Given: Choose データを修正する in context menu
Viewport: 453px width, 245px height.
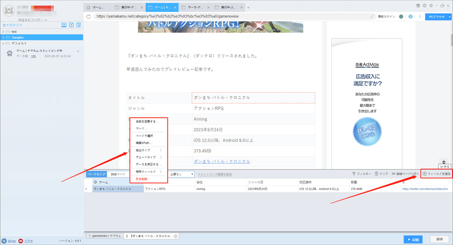Looking at the screenshot, I should click(x=148, y=165).
